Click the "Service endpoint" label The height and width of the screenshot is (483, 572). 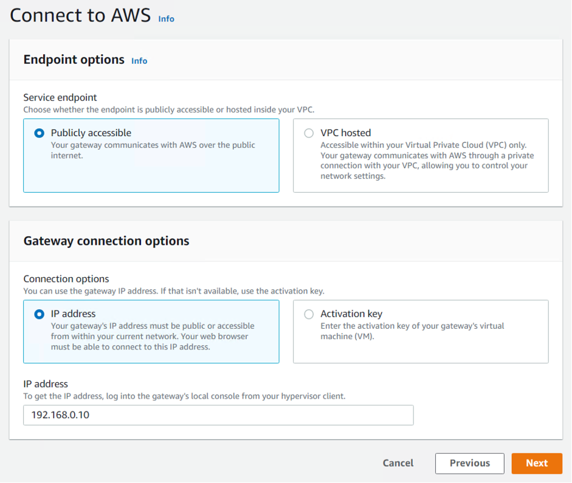coord(60,97)
